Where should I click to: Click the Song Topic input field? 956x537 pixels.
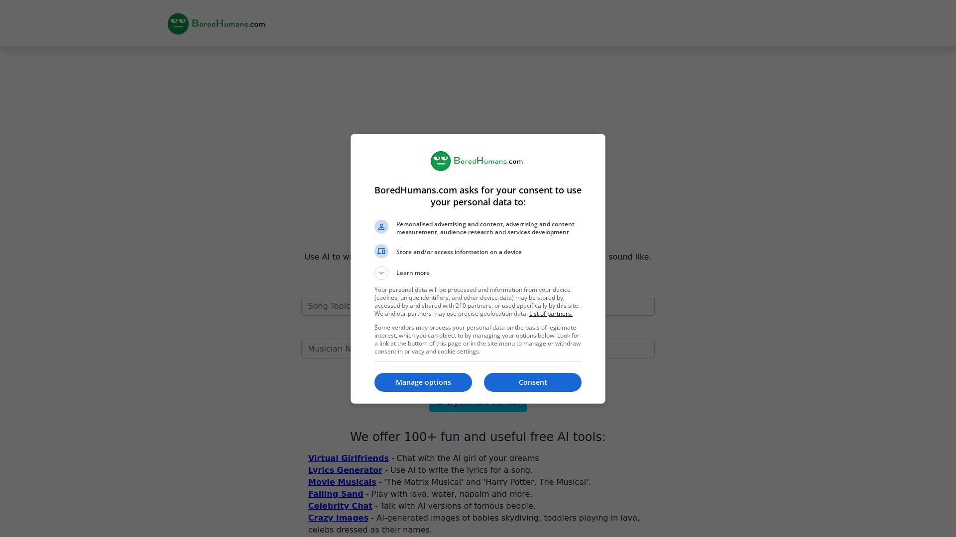tap(326, 306)
